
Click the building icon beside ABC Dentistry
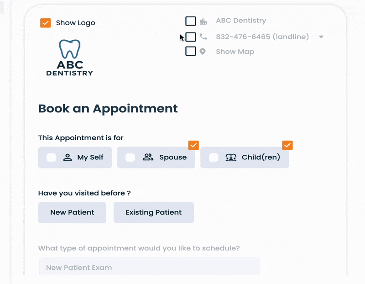[203, 21]
